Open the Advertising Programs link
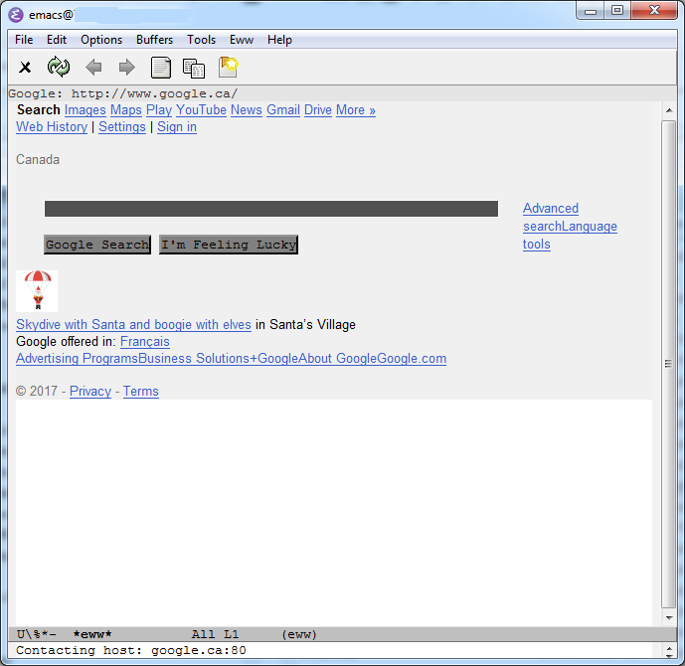The image size is (685, 666). (x=78, y=359)
